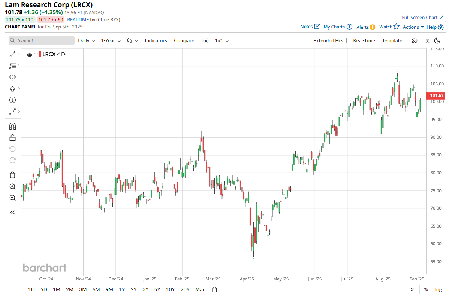Image resolution: width=452 pixels, height=298 pixels.
Task: Select the trend line drawing tool
Action: (x=12, y=54)
